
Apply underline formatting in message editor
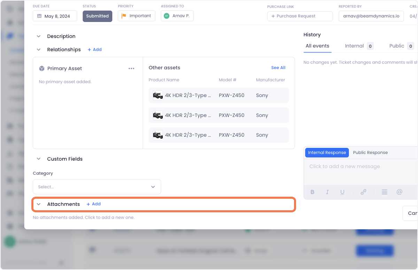point(342,192)
